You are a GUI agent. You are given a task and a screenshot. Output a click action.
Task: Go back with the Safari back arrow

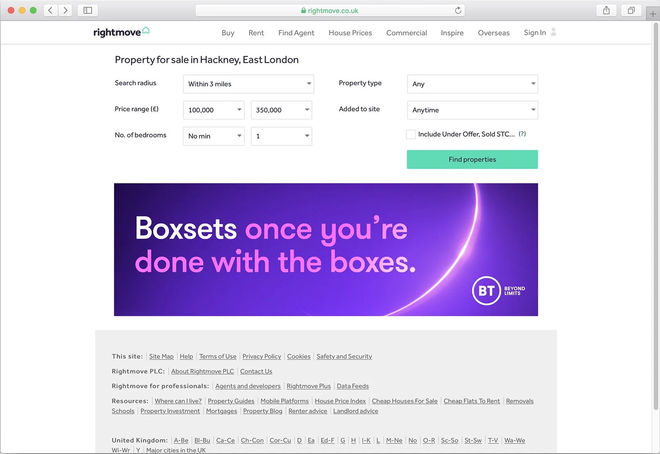[x=50, y=10]
